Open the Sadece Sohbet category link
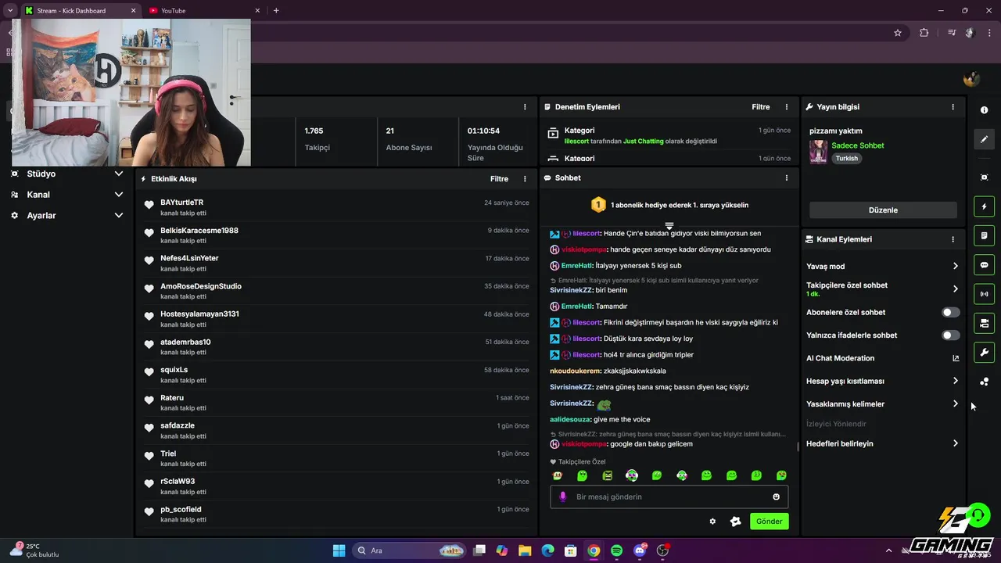 (858, 145)
